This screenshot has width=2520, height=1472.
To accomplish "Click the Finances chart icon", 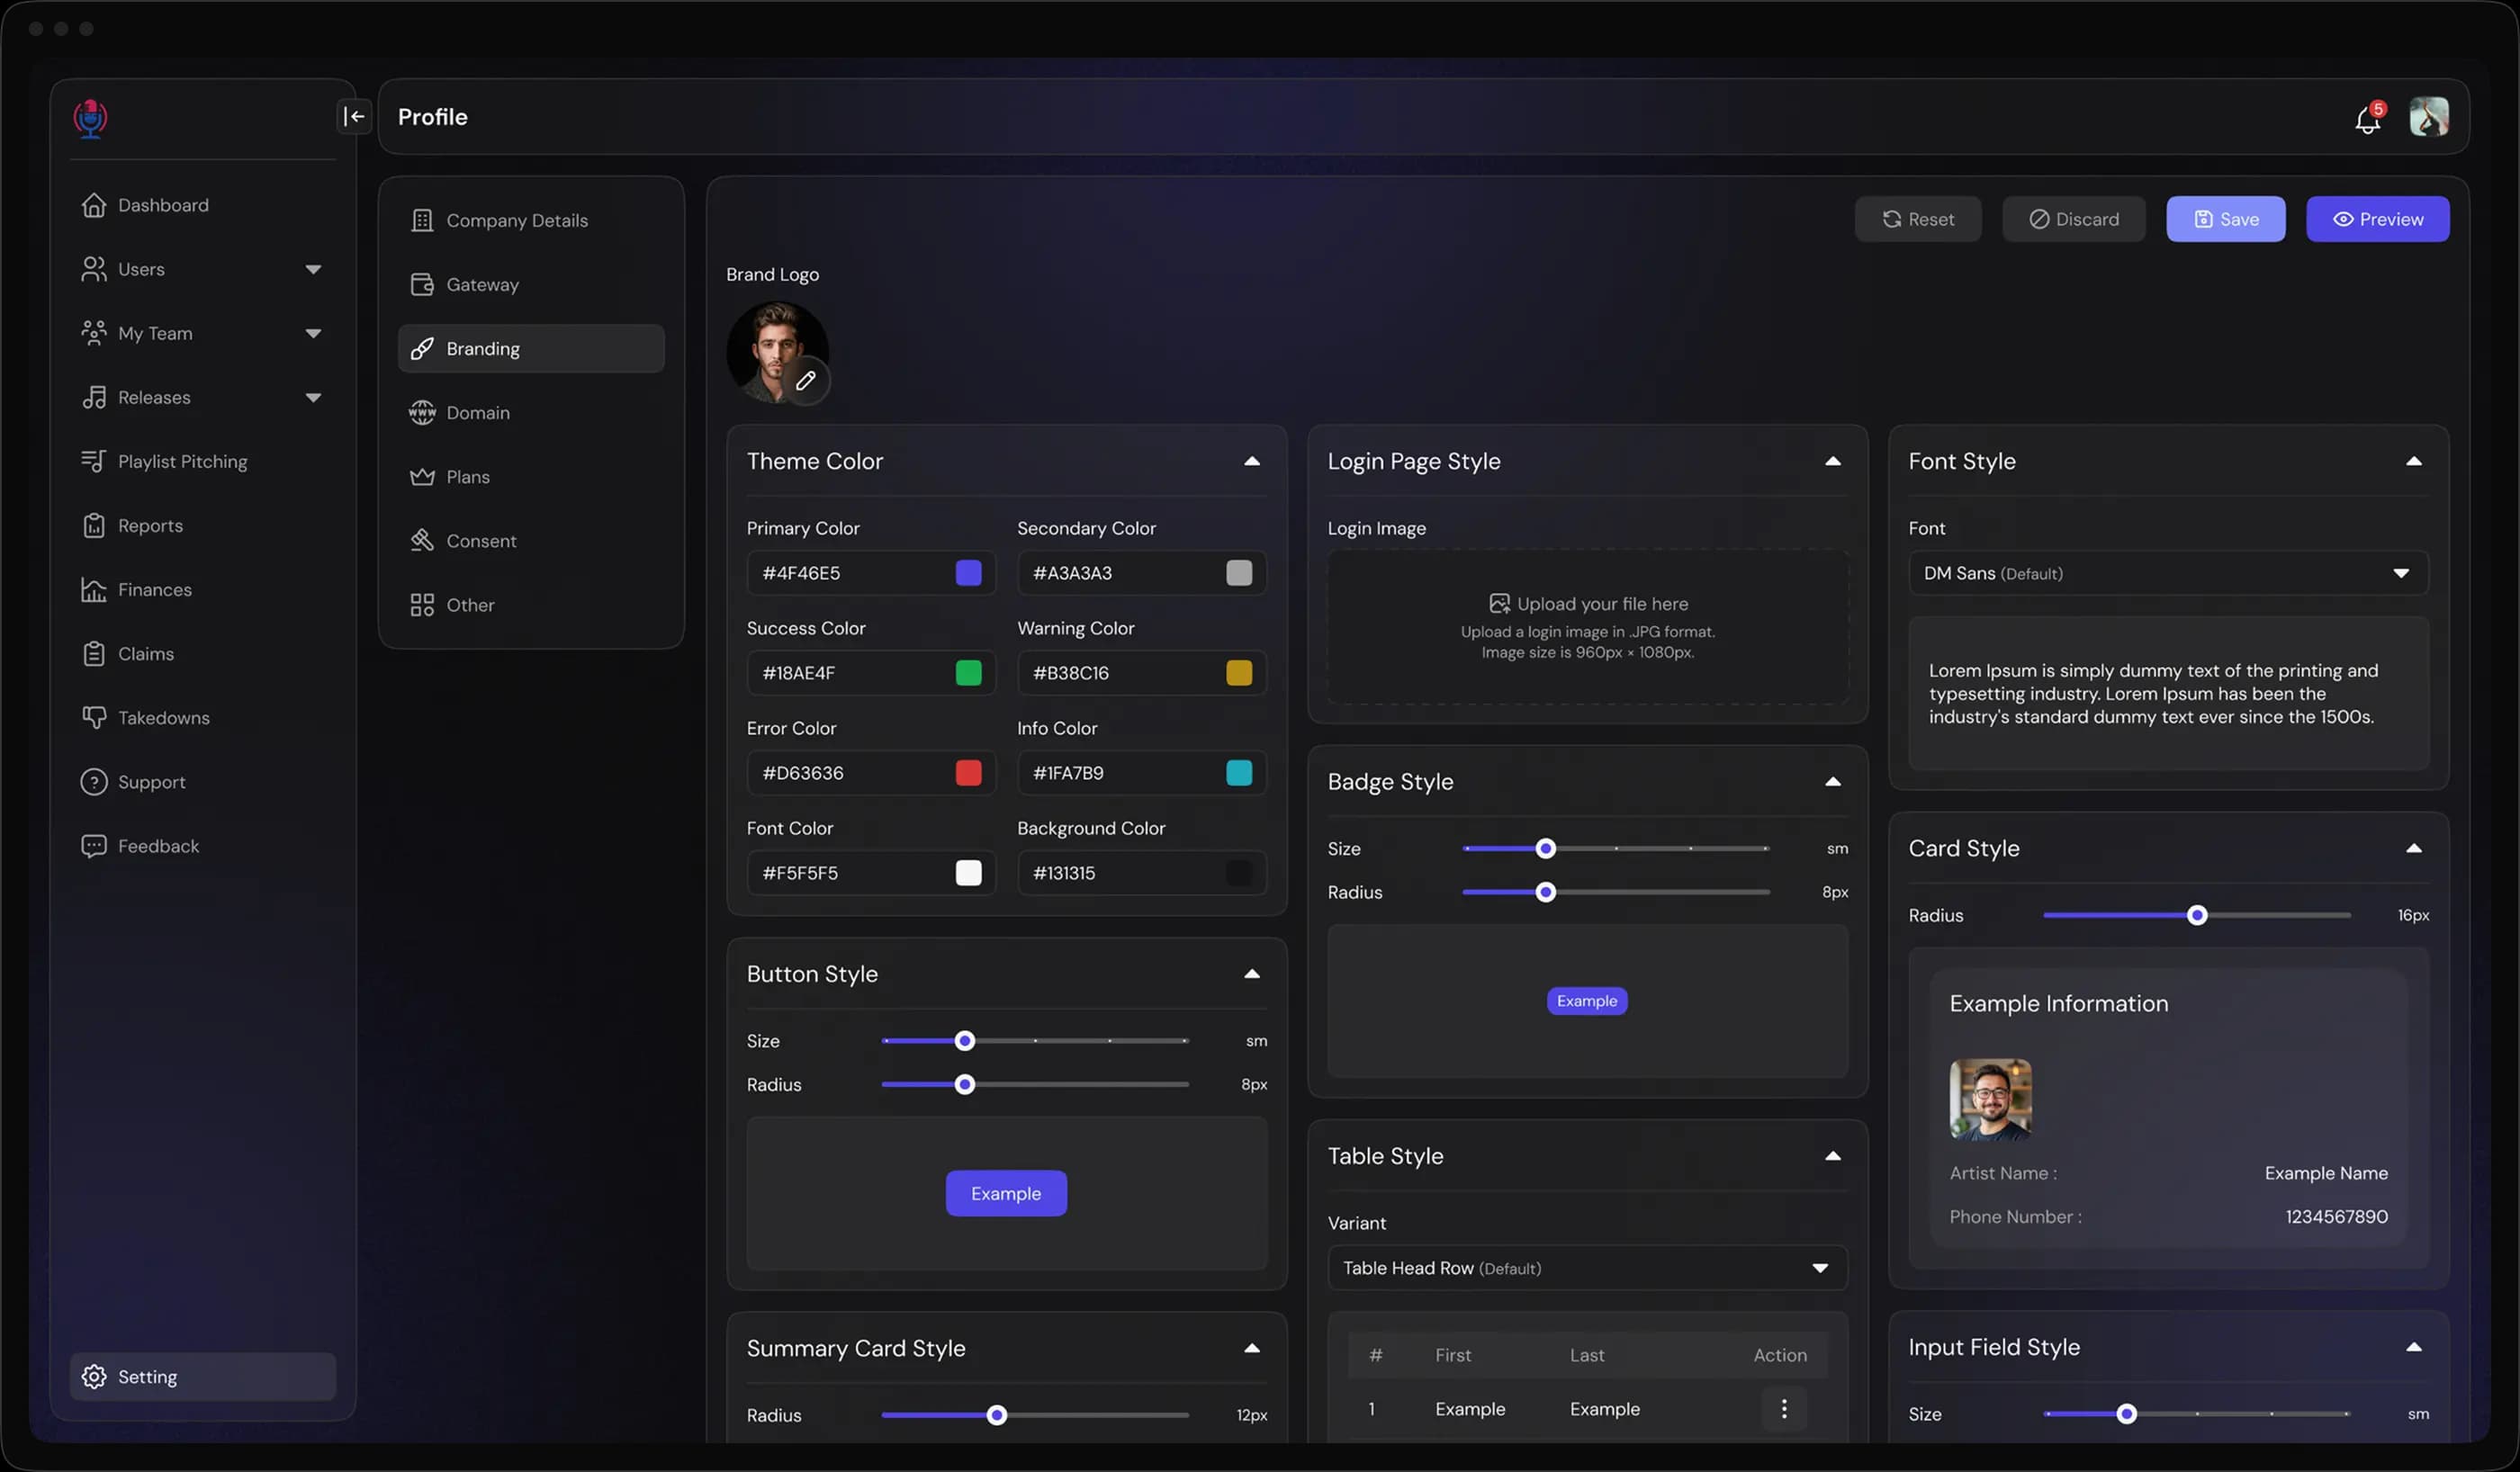I will tap(94, 589).
